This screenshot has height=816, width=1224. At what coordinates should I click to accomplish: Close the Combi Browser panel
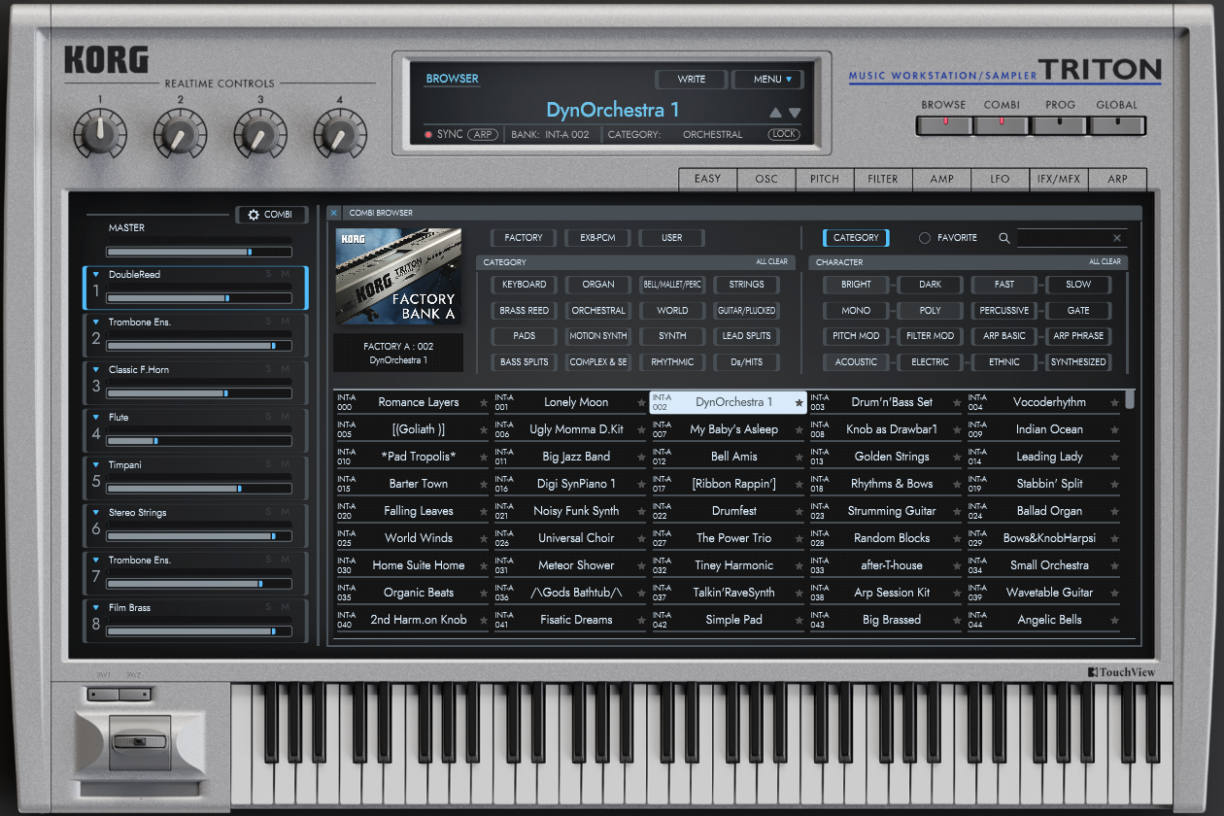point(334,213)
